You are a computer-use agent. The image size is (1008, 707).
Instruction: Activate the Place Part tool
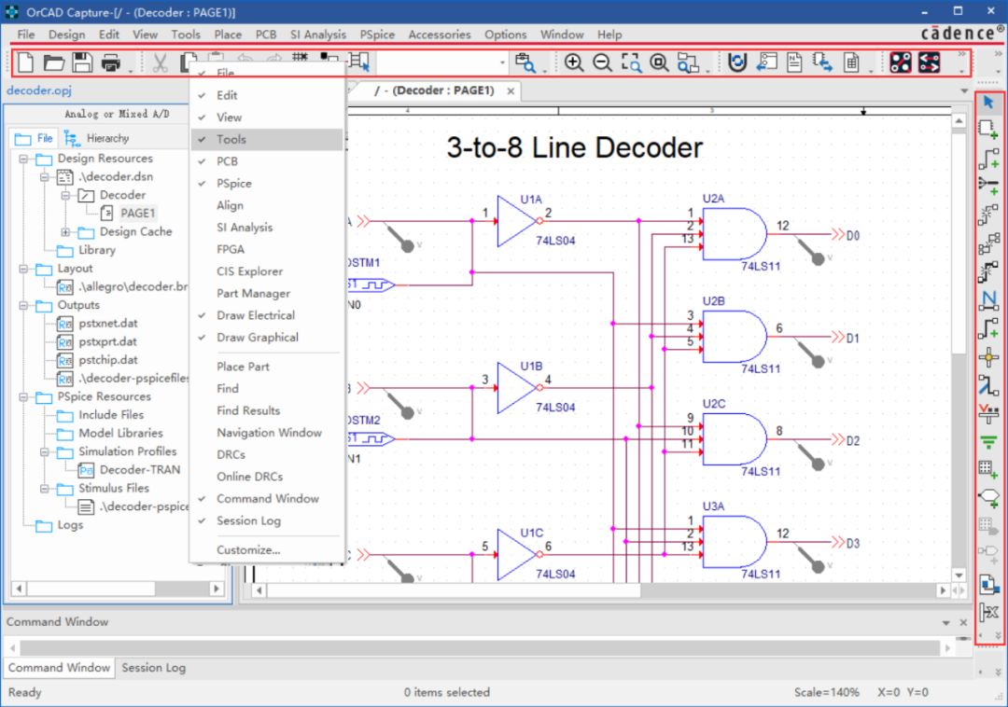pyautogui.click(x=988, y=129)
